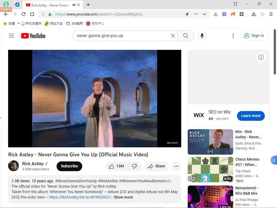Open the new tab plus button
The height and width of the screenshot is (208, 277).
[x=88, y=5]
